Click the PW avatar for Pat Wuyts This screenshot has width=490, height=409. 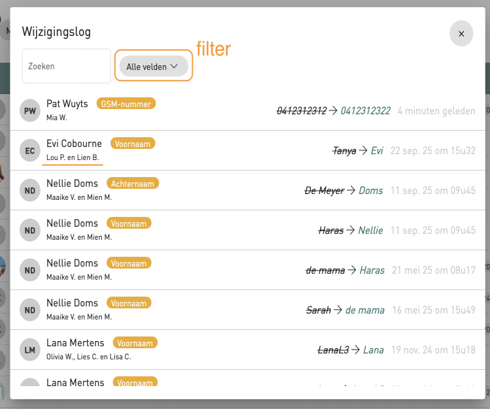coord(30,111)
